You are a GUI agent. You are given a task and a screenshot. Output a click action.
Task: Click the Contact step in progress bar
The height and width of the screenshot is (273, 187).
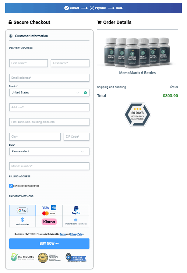[x=71, y=8]
